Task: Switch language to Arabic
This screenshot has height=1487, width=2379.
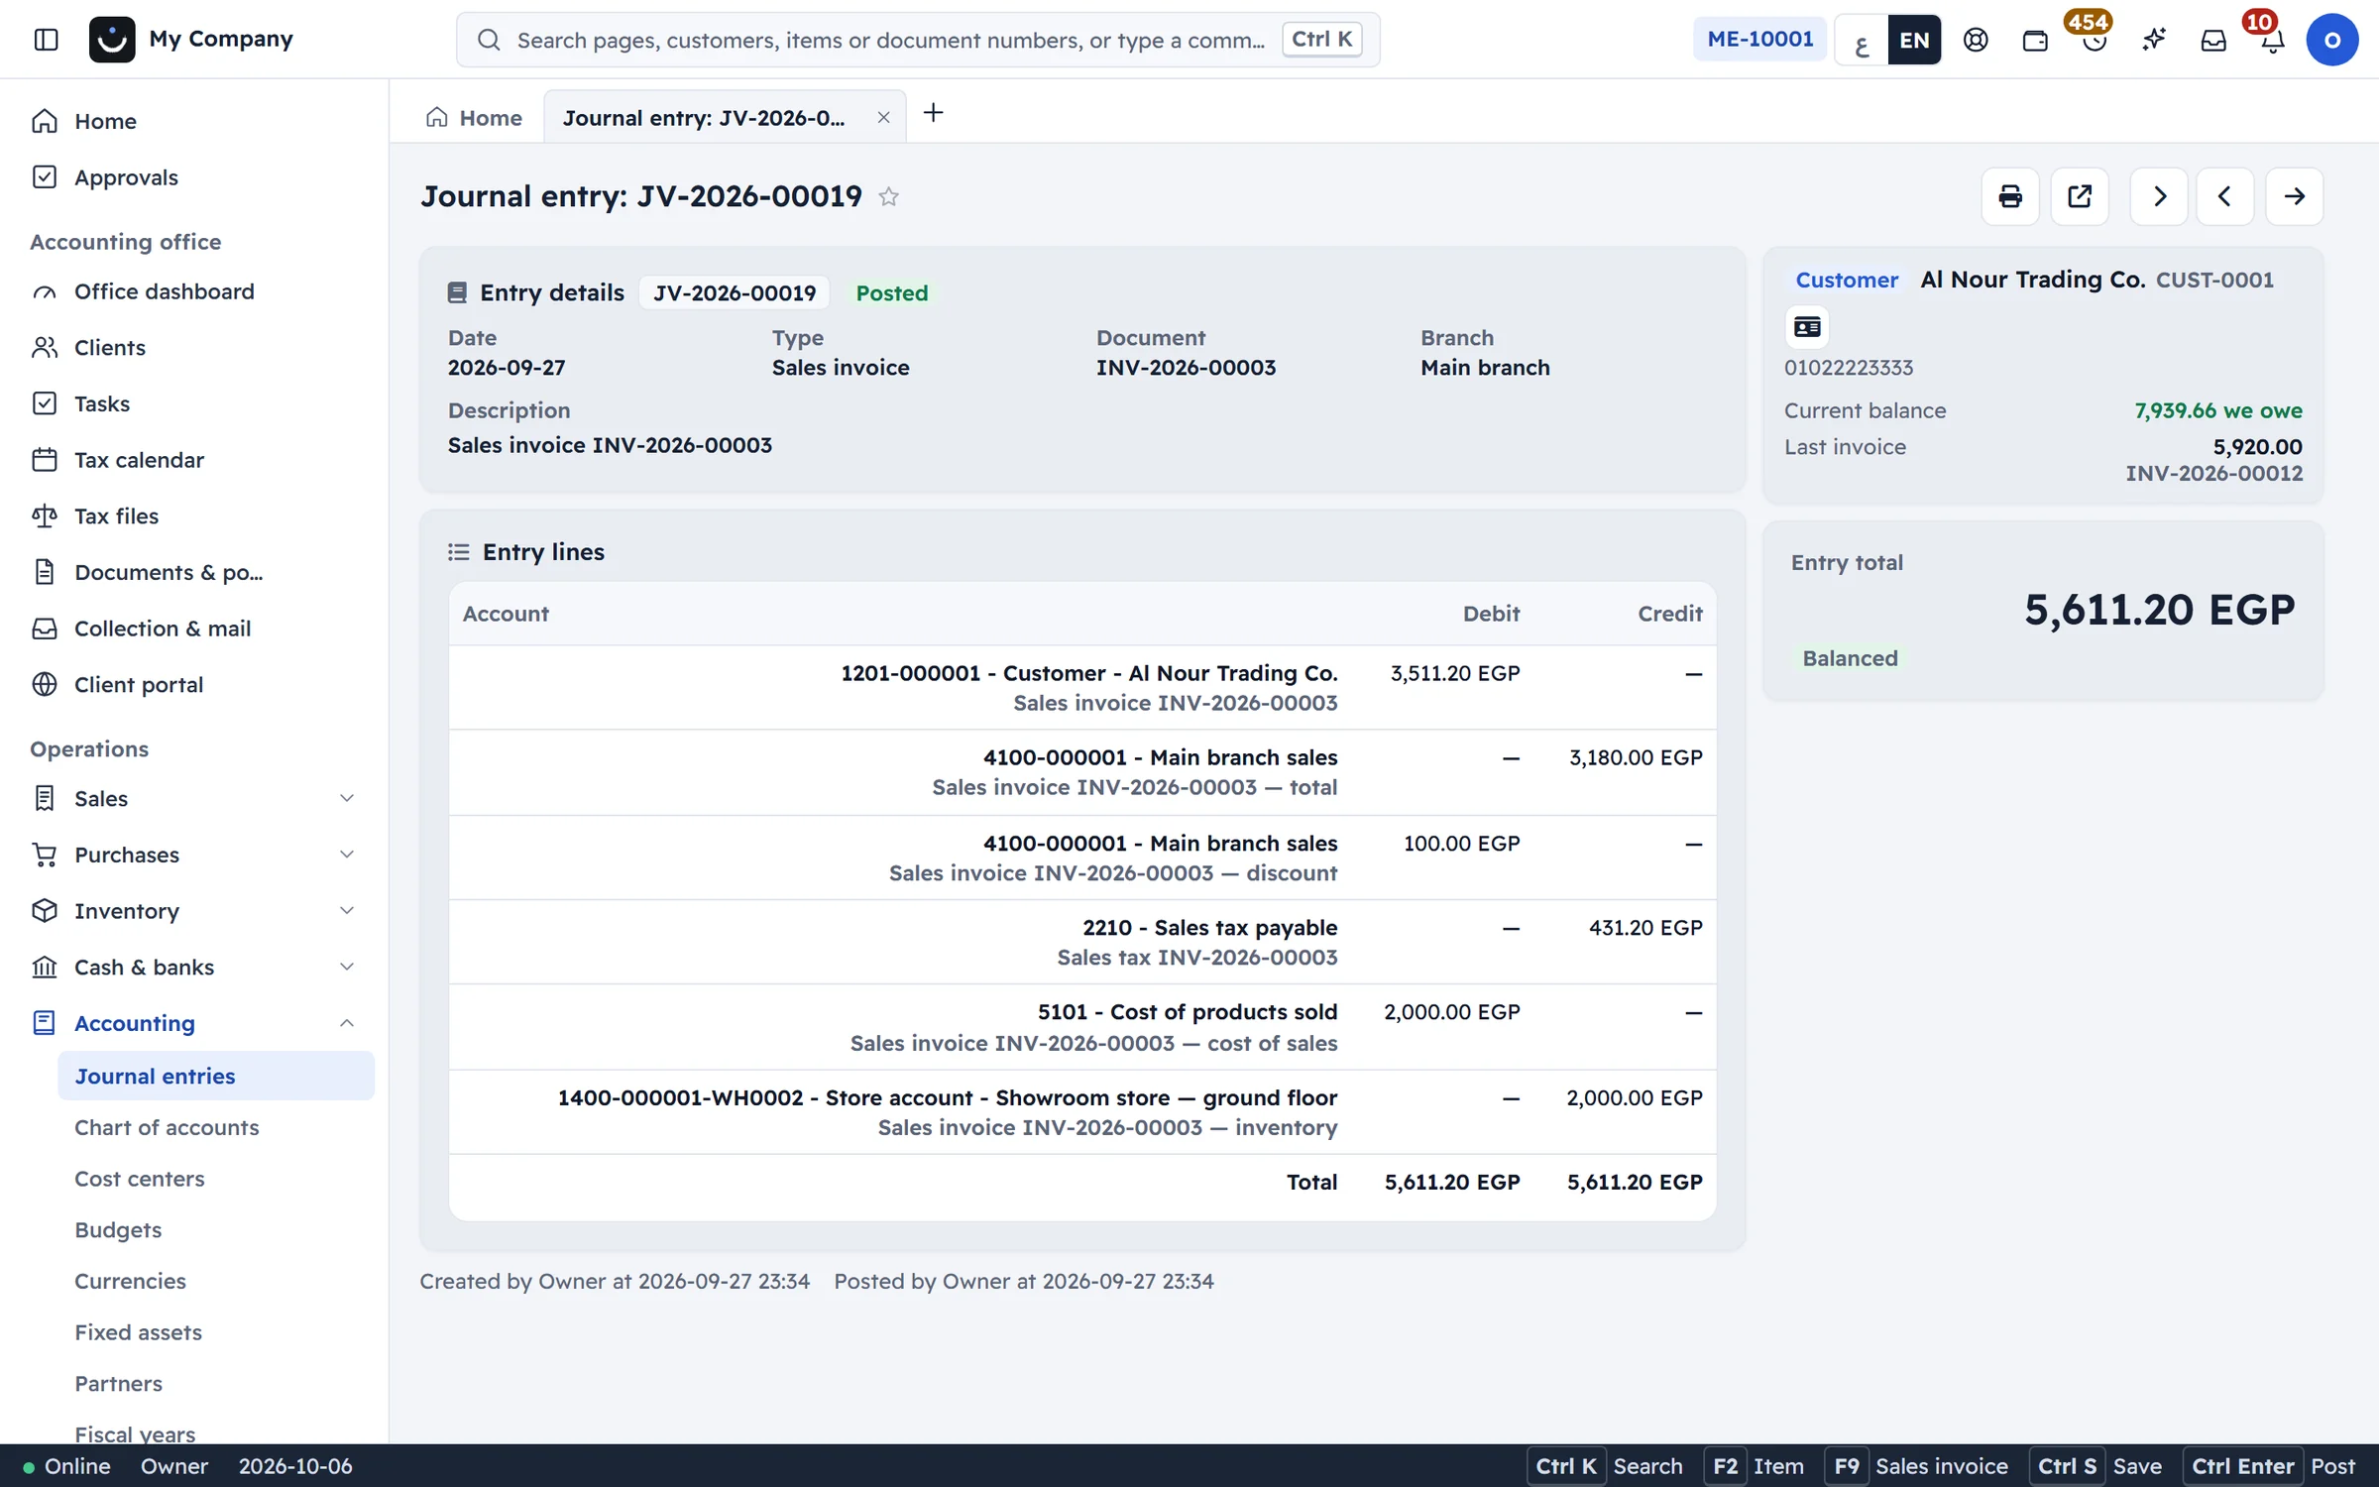Action: click(x=1862, y=40)
